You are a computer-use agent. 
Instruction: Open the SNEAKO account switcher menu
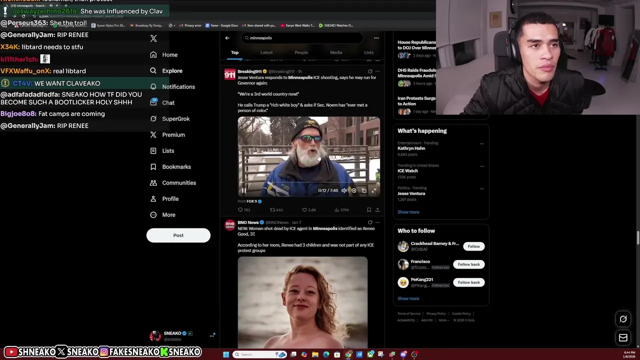[x=182, y=336]
